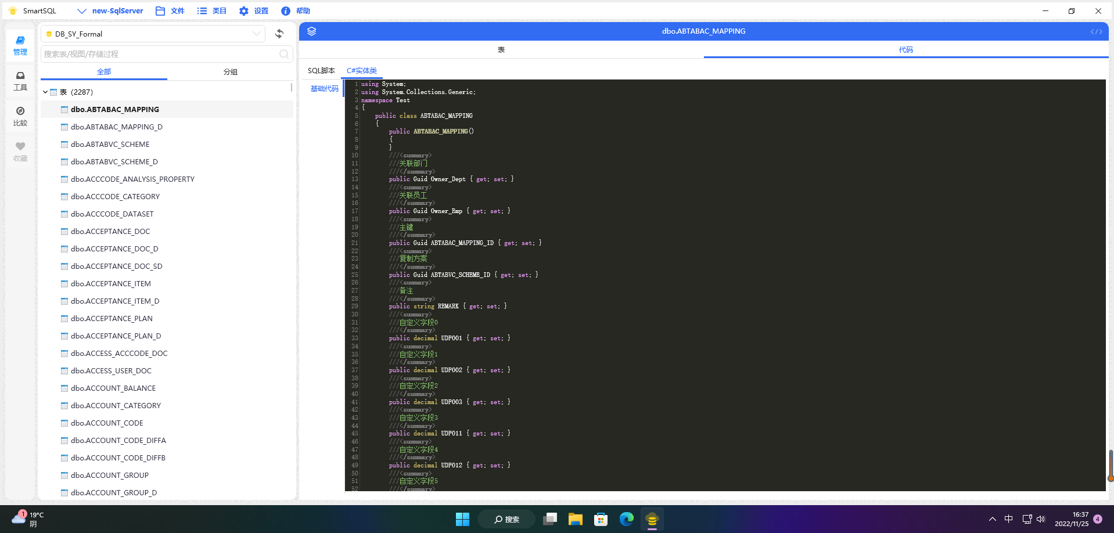Click the SmartSQL app logo
The width and height of the screenshot is (1114, 533).
point(13,11)
